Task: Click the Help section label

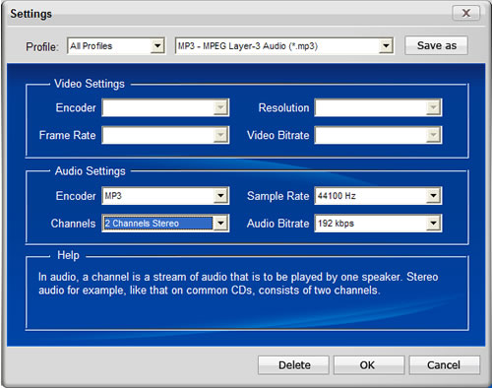Action: (68, 255)
